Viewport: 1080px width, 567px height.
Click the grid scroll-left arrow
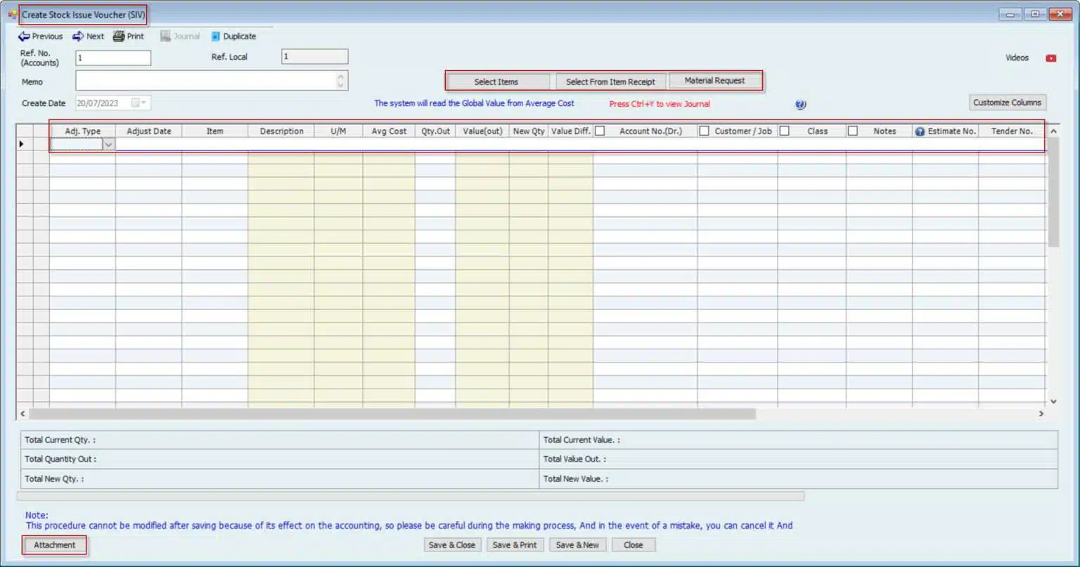click(22, 414)
